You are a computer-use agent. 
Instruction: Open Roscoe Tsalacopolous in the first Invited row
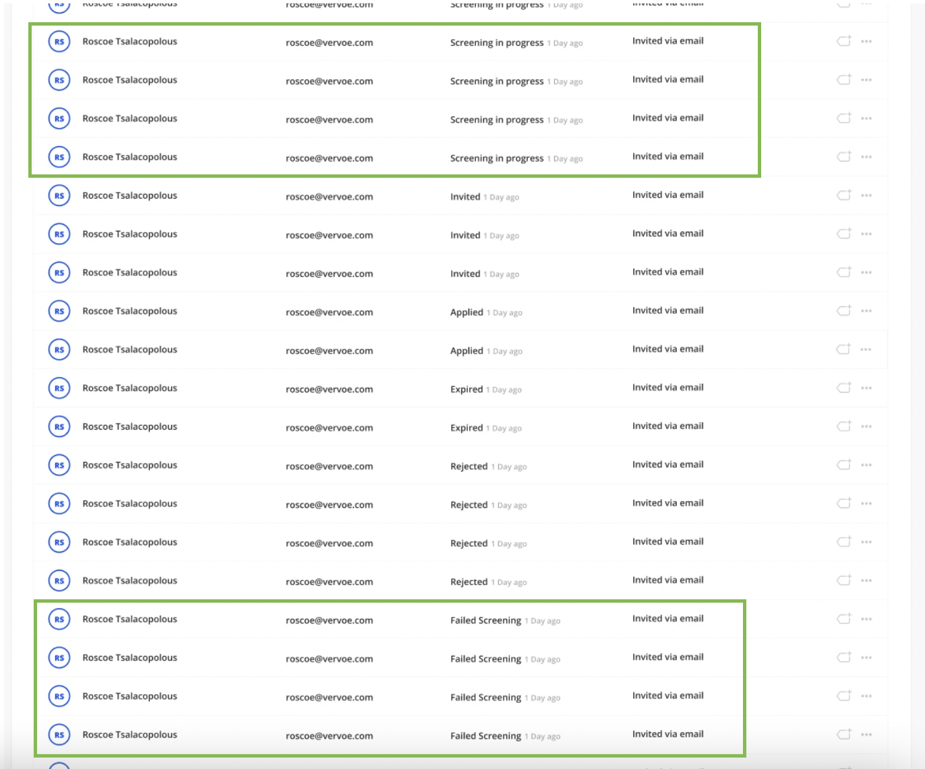coord(129,195)
